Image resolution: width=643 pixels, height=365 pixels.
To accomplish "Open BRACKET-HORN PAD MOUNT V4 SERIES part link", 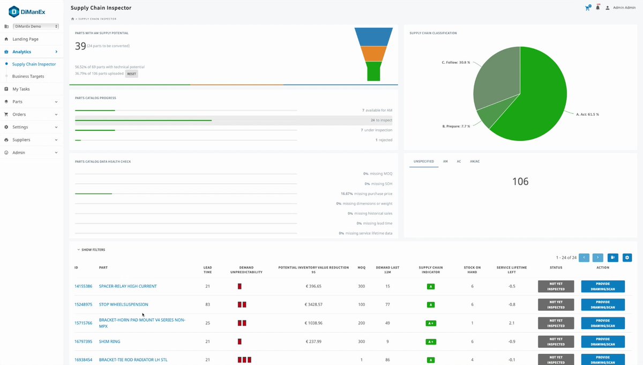I will tap(142, 323).
